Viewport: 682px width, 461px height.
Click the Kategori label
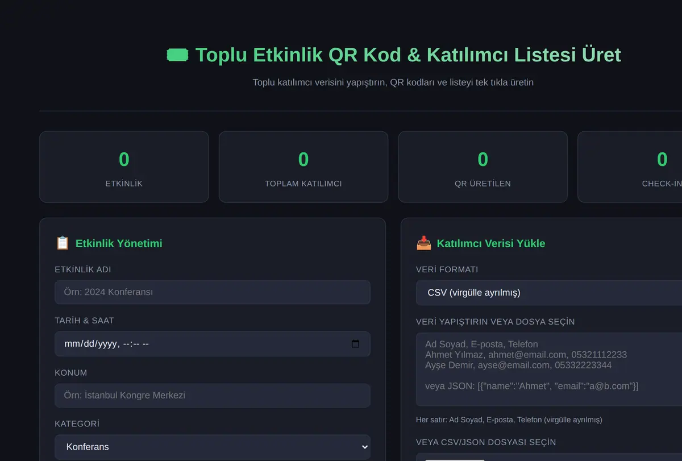(x=77, y=424)
